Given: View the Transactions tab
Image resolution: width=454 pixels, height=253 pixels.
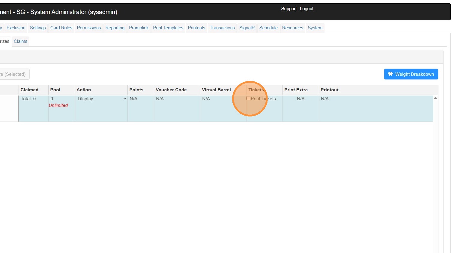Looking at the screenshot, I should pyautogui.click(x=222, y=28).
